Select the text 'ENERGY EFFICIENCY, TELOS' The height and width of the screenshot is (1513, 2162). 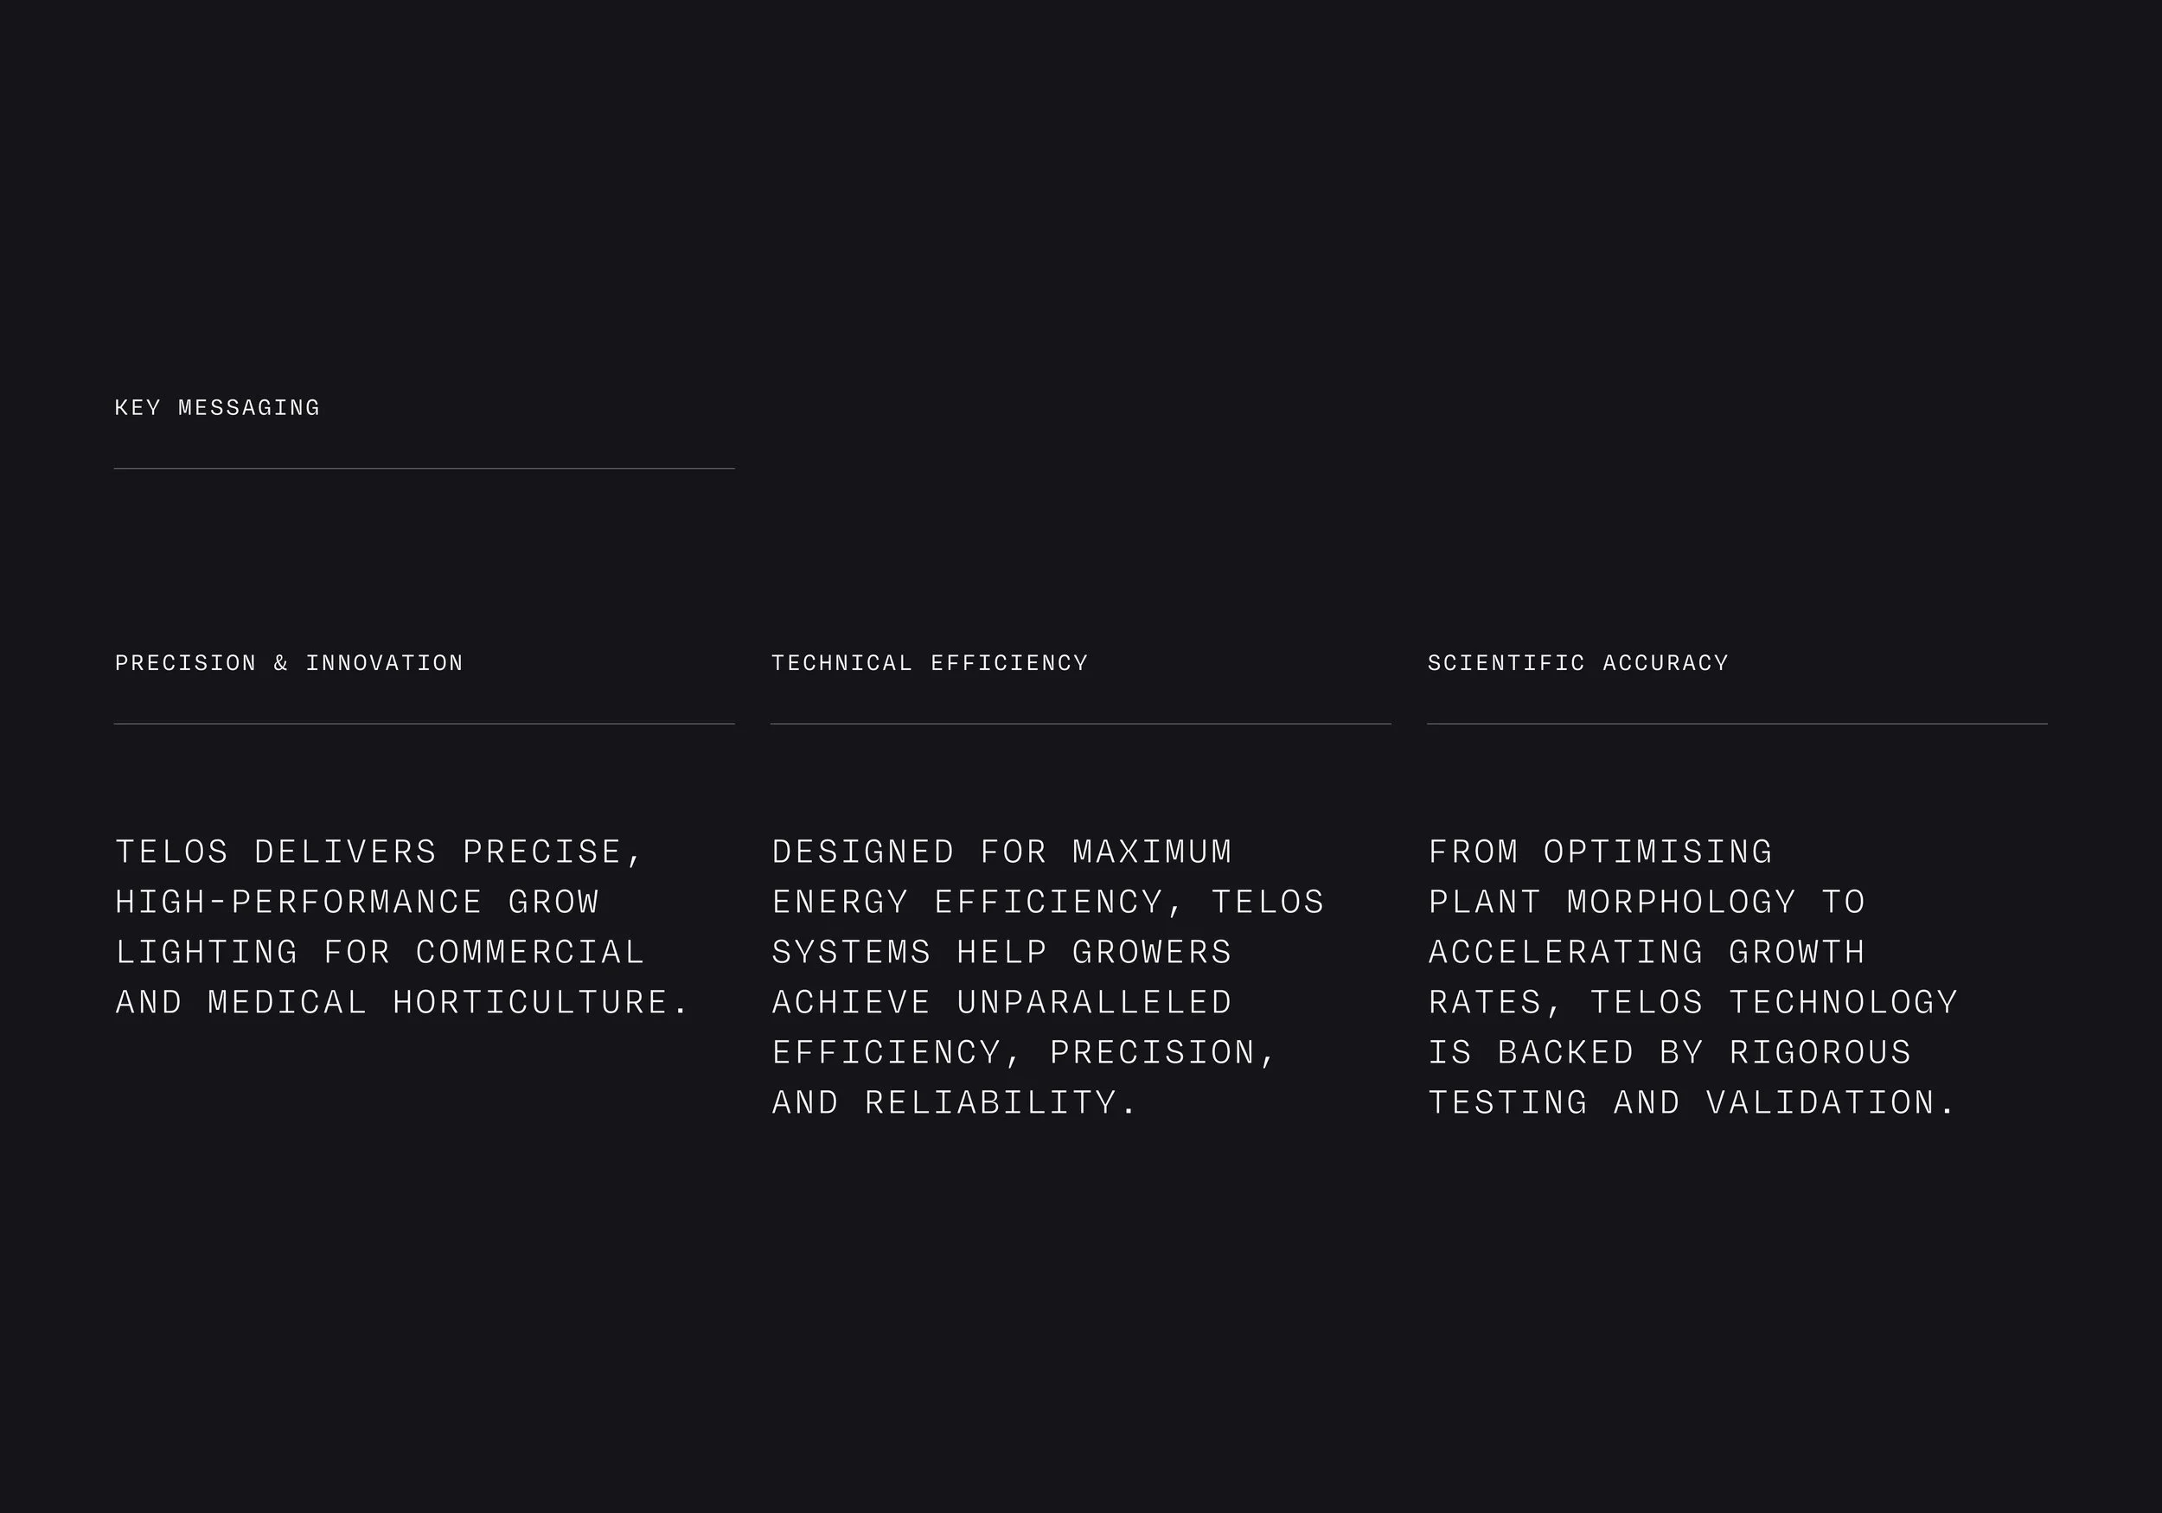pyautogui.click(x=1048, y=902)
